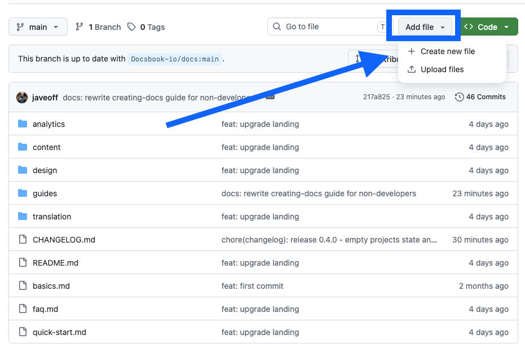Click the CHANGELOG.md file icon
Viewport: 525px width, 348px height.
click(23, 239)
